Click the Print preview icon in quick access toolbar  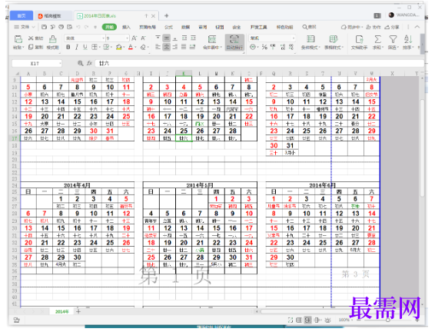[69, 27]
